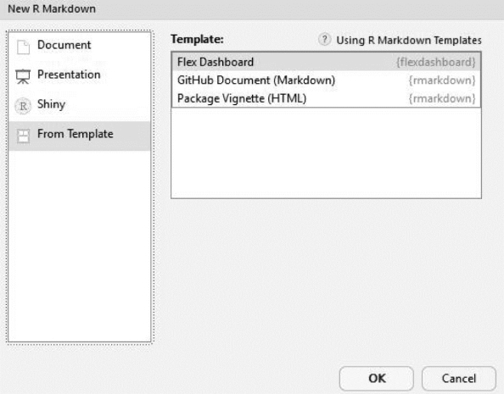Click the OK button
This screenshot has width=504, height=394.
tap(377, 379)
